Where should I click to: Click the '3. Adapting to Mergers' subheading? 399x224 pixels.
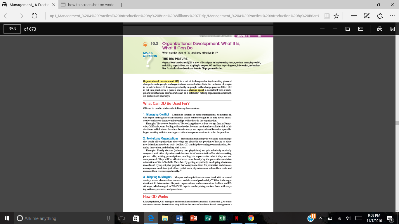click(x=157, y=177)
